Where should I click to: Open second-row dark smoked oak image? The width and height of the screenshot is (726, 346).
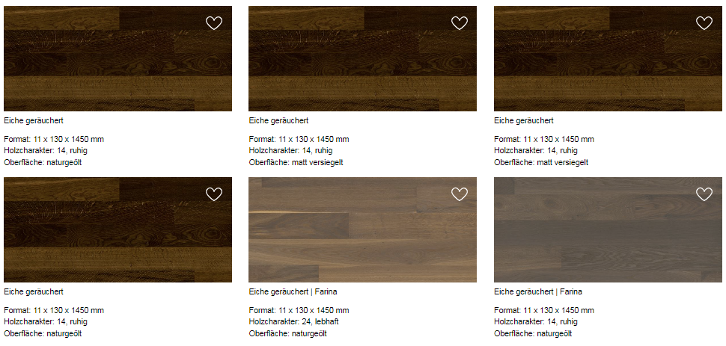coord(118,230)
